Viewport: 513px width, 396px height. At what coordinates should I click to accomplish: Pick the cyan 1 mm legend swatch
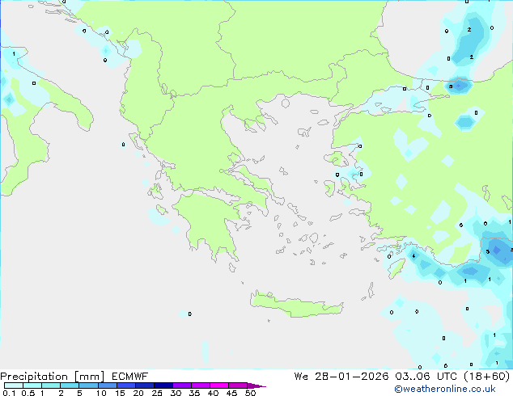click(51, 385)
